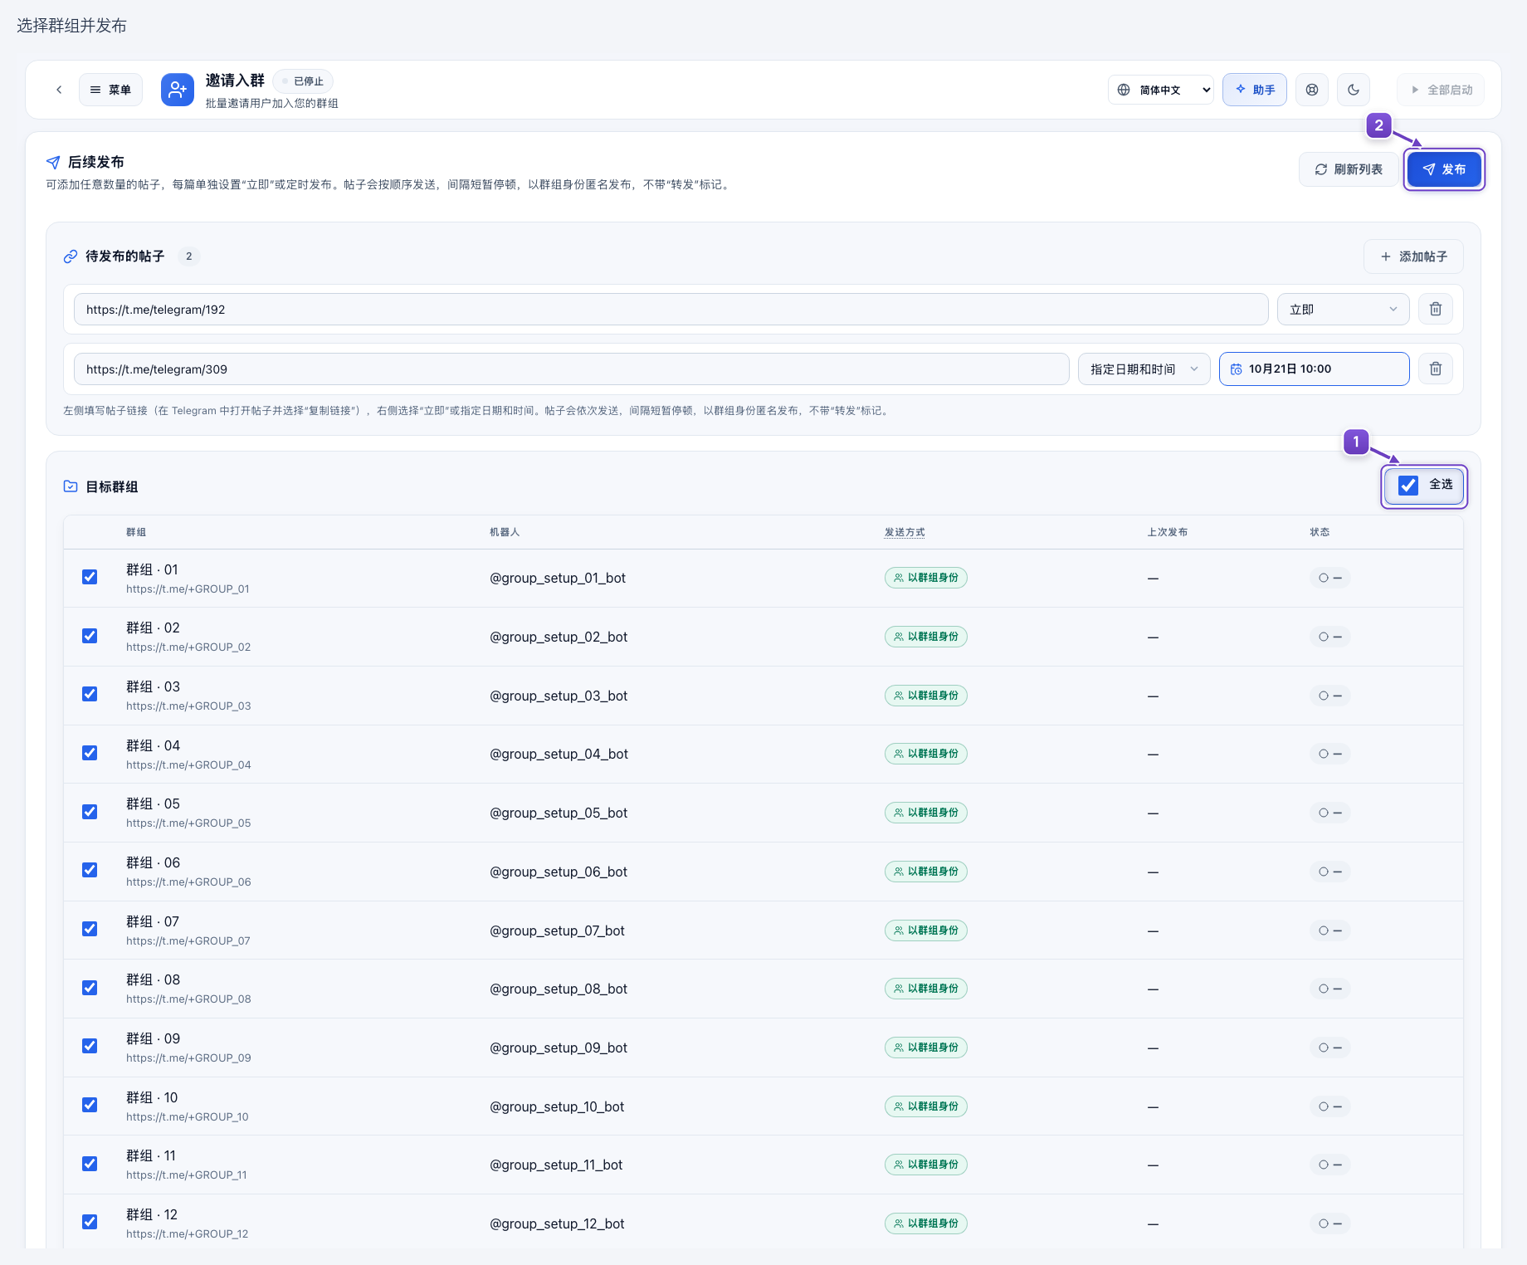Image resolution: width=1527 pixels, height=1265 pixels.
Task: Edit the telegram/309 post link field
Action: 571,369
